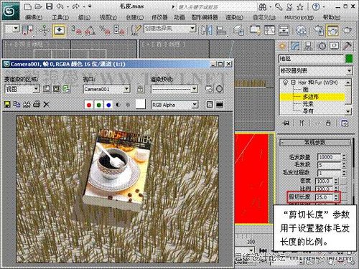359x269 pixels.
Task: Toggle the green channel button
Action: pos(98,105)
